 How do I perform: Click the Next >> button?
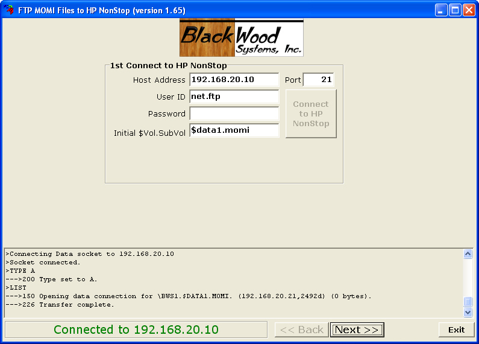click(x=357, y=330)
